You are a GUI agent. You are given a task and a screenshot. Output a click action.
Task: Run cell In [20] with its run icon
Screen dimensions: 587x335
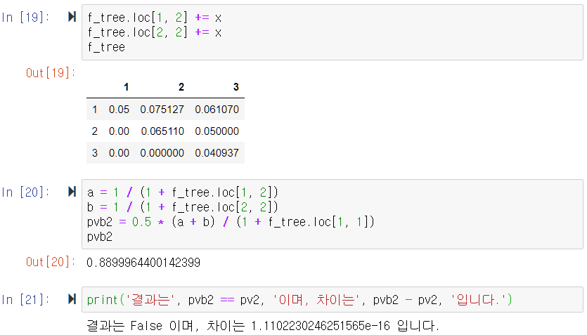tap(72, 192)
